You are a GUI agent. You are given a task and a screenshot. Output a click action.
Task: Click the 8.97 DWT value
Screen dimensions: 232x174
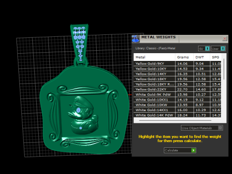[200, 105]
